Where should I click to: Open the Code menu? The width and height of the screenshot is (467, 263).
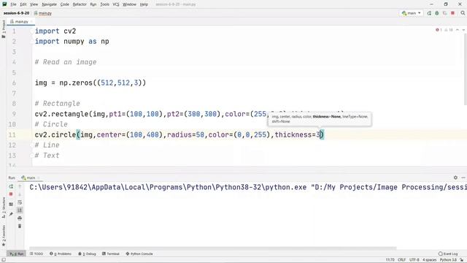click(65, 4)
